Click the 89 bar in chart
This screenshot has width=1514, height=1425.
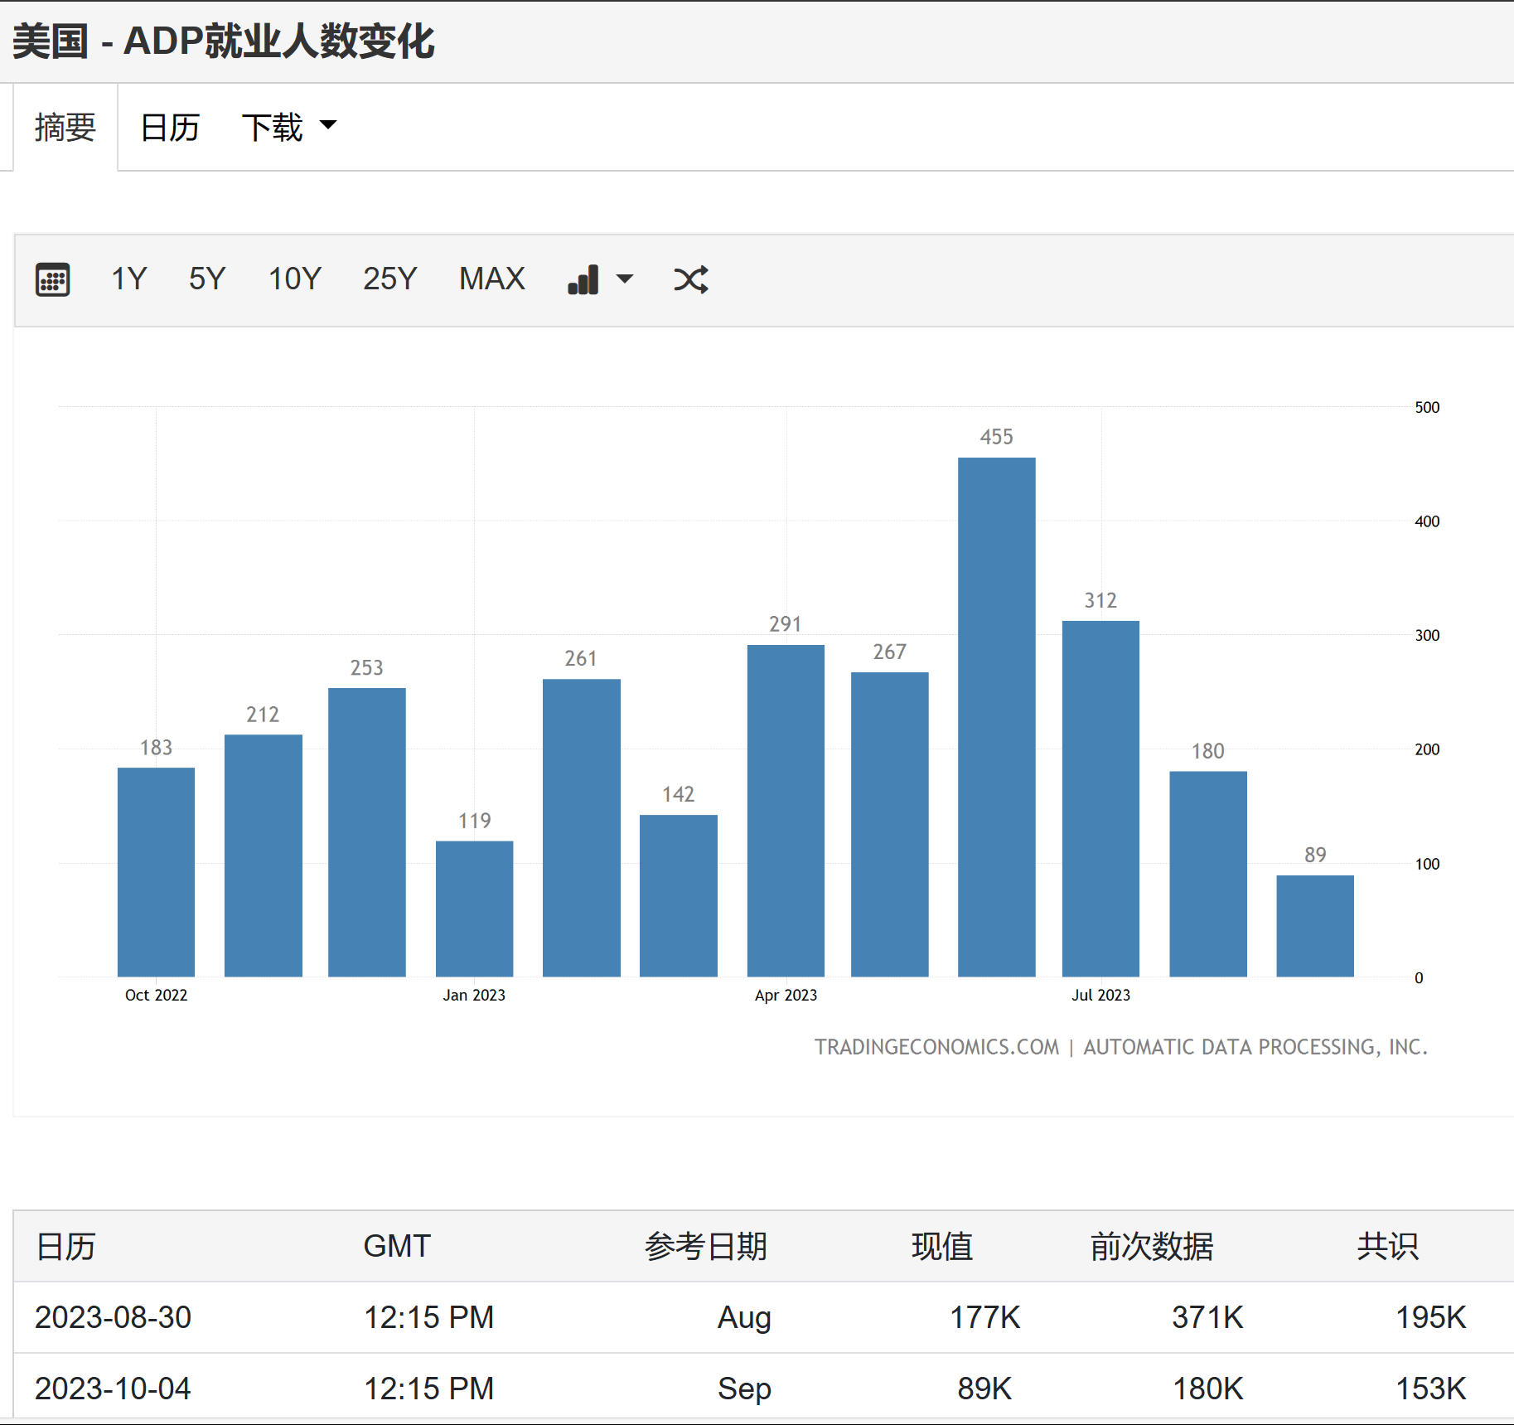tap(1314, 925)
